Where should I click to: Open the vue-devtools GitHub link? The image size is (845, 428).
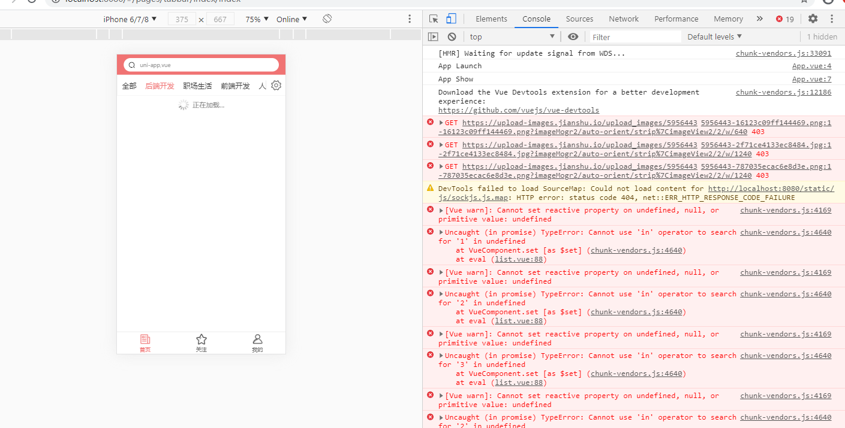point(519,110)
